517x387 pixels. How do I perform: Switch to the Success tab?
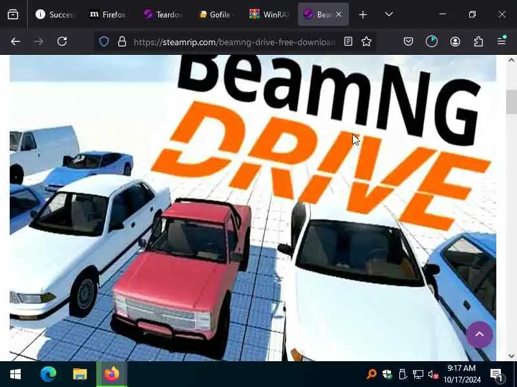click(x=54, y=14)
